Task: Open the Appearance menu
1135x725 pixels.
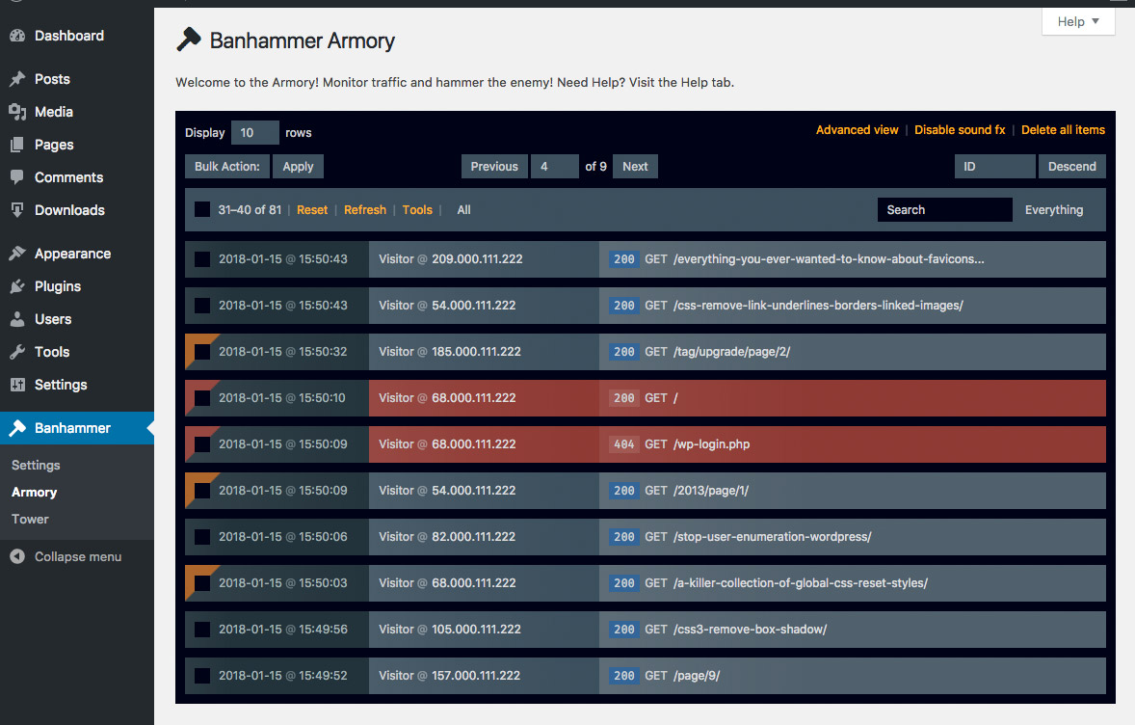Action: [72, 254]
